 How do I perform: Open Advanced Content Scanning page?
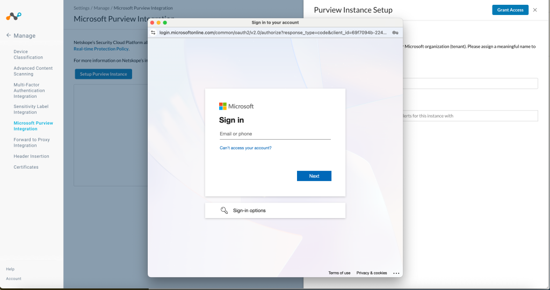tap(33, 71)
